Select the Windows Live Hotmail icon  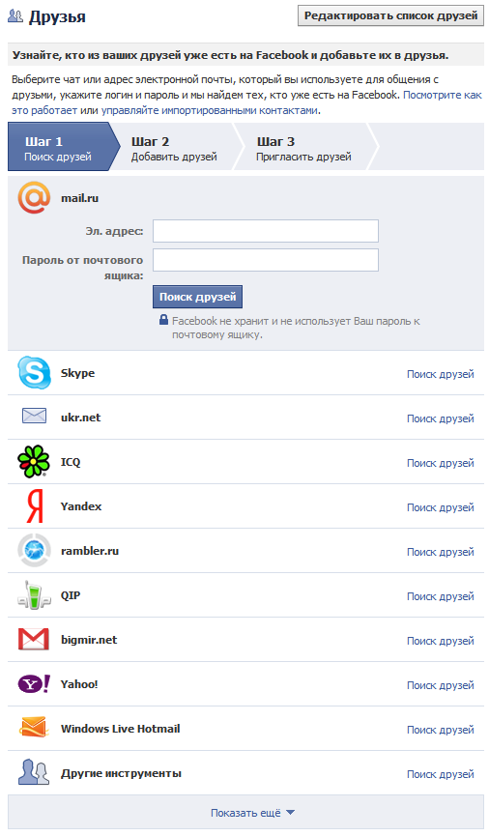click(x=34, y=728)
